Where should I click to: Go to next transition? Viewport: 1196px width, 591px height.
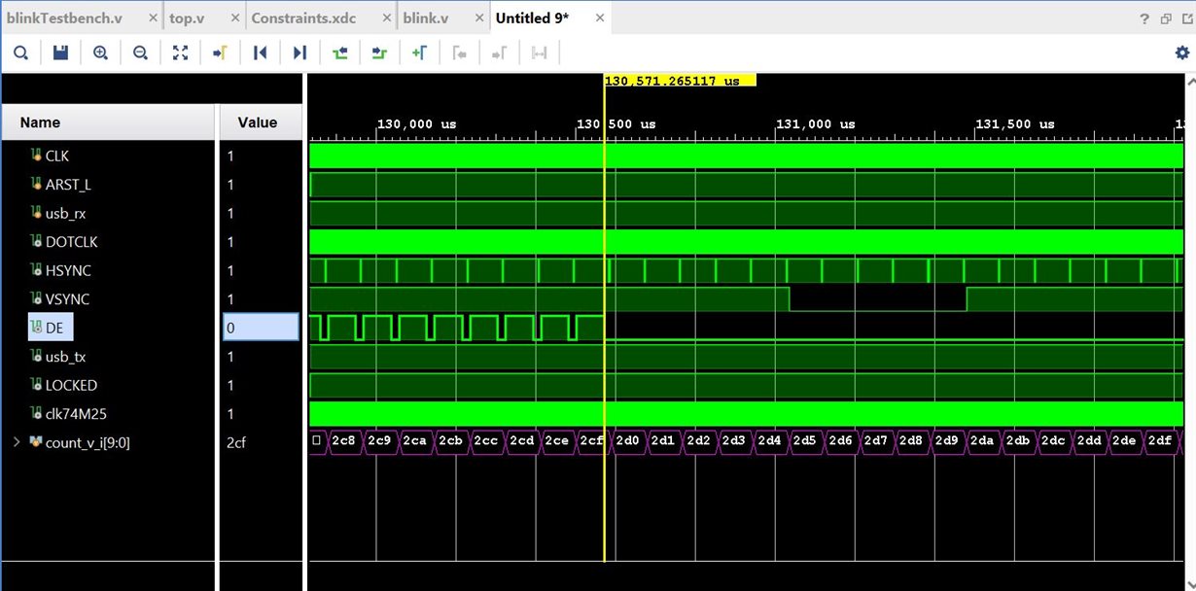point(379,53)
